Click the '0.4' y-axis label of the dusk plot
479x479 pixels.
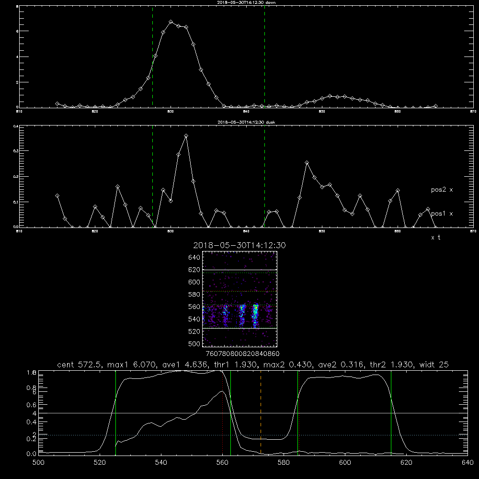point(16,126)
